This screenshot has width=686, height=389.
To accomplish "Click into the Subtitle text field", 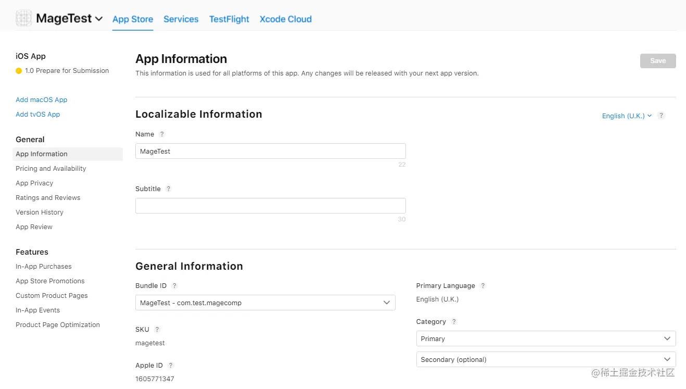I will (270, 206).
